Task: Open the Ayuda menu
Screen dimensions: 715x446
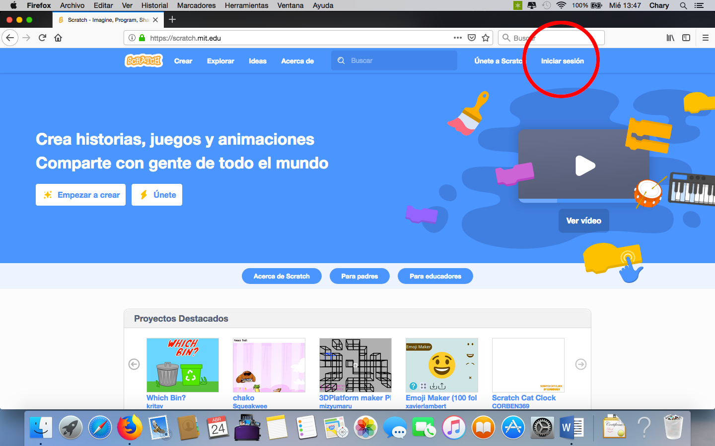Action: pos(323,5)
